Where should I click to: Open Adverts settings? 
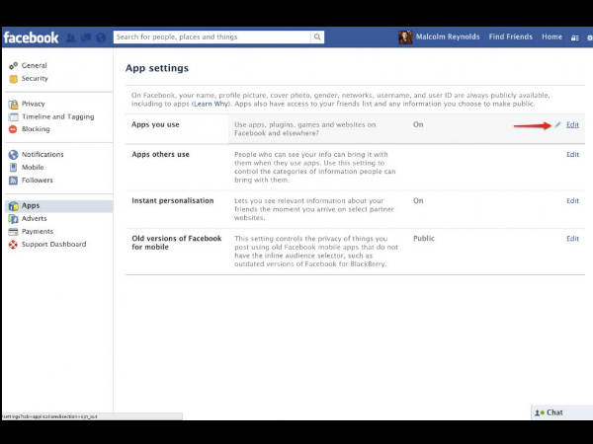point(34,219)
